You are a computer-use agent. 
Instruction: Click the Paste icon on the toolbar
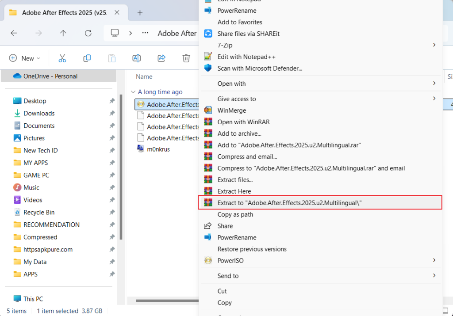111,58
